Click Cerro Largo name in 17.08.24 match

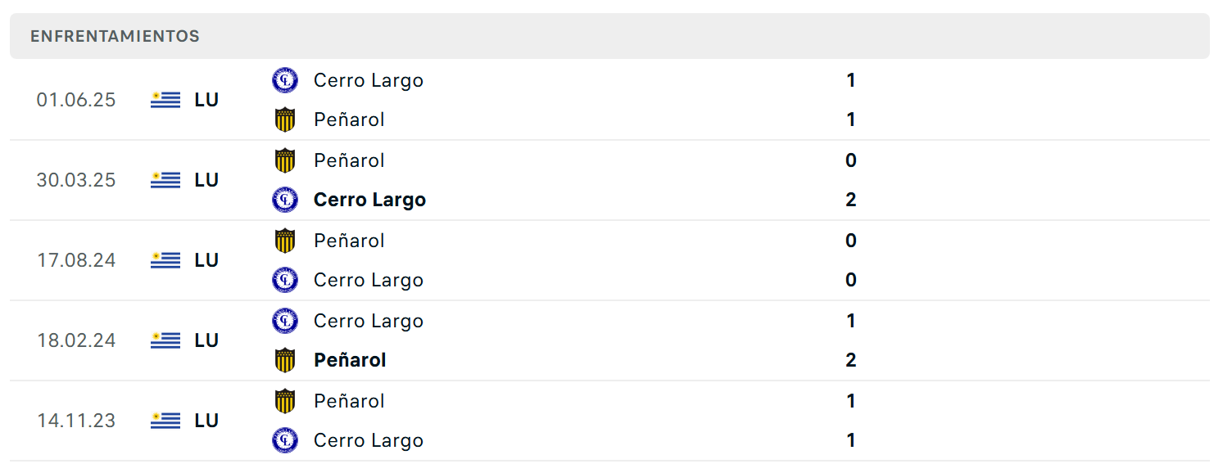pyautogui.click(x=369, y=281)
